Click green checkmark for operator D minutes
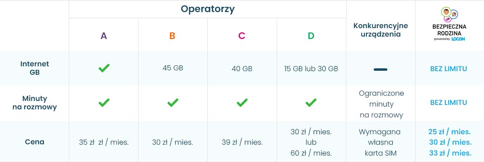The height and width of the screenshot is (162, 484). coord(310,103)
